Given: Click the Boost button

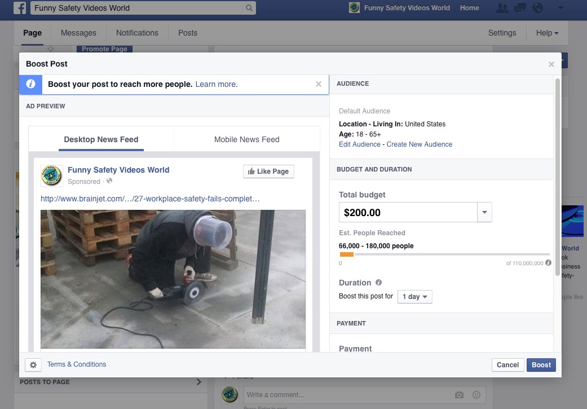Looking at the screenshot, I should (540, 364).
